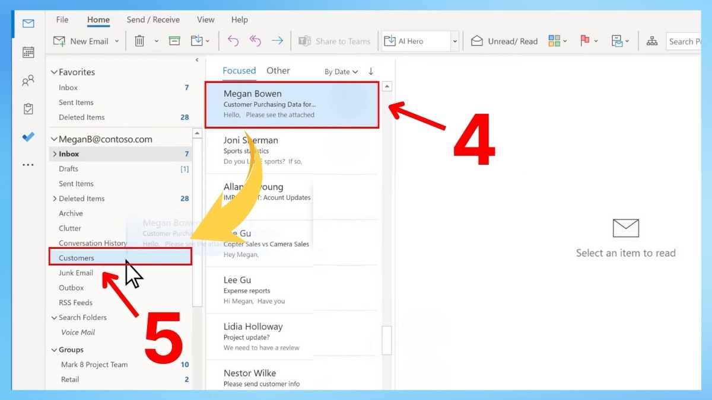This screenshot has width=712, height=400.
Task: Open the Mail view in sidebar
Action: [x=28, y=24]
